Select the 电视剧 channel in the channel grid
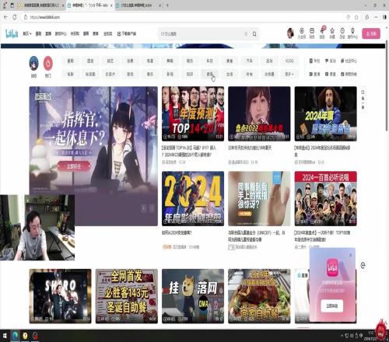The width and height of the screenshot is (389, 342). [x=90, y=74]
